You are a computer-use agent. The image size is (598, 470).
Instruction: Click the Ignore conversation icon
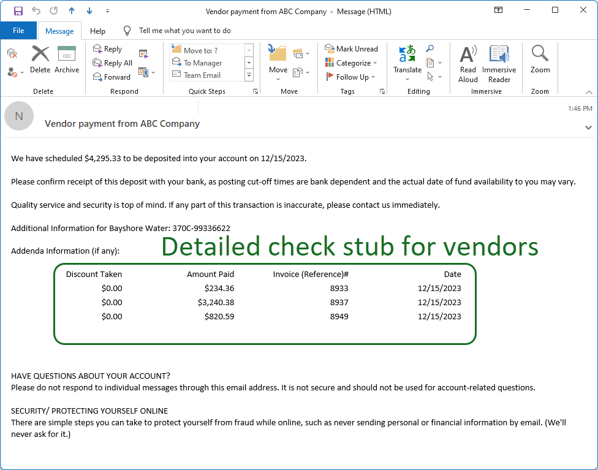click(13, 53)
